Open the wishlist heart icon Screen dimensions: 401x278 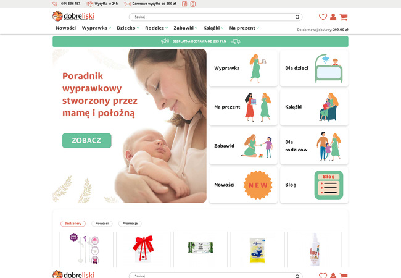coord(323,17)
